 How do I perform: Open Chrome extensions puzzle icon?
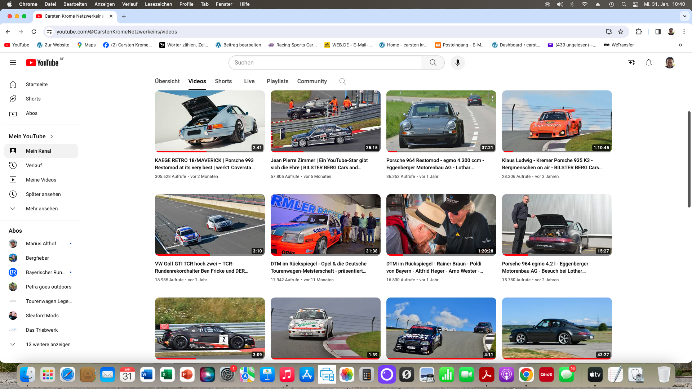(x=639, y=32)
